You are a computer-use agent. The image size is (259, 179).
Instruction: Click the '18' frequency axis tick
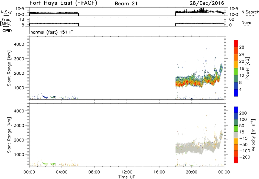pos(22,19)
